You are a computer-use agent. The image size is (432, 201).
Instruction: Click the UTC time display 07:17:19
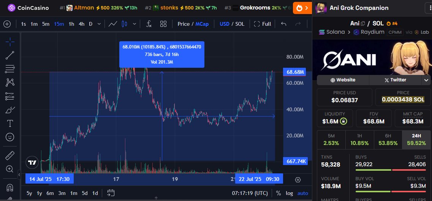pos(250,193)
